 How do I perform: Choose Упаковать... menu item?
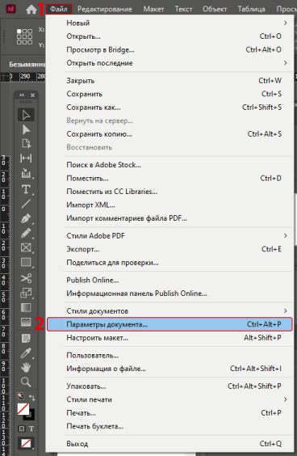[169, 386]
